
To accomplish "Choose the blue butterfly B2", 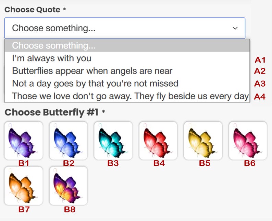I will pos(68,140).
